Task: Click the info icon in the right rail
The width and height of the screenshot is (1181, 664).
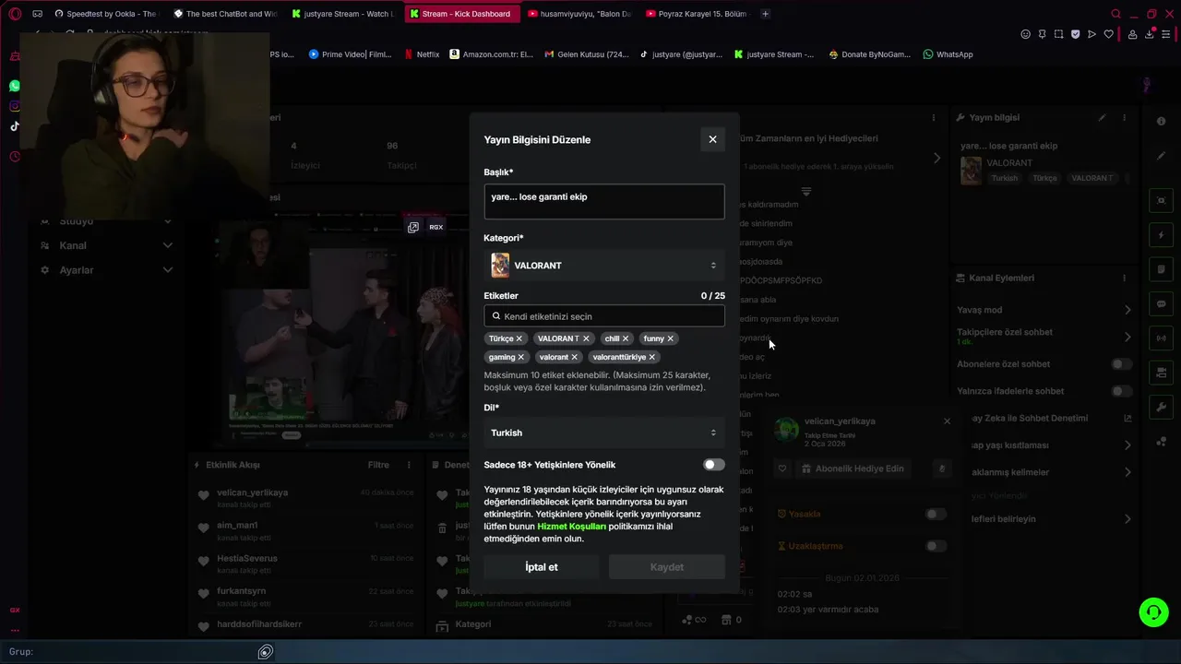Action: [x=1161, y=122]
